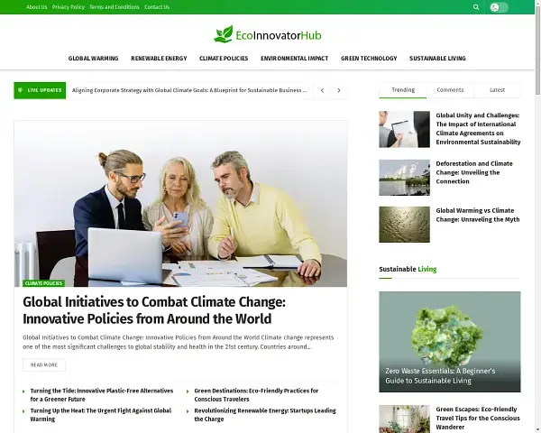Open the Zero Waste Essentials featured image
Image resolution: width=541 pixels, height=433 pixels.
click(x=450, y=342)
